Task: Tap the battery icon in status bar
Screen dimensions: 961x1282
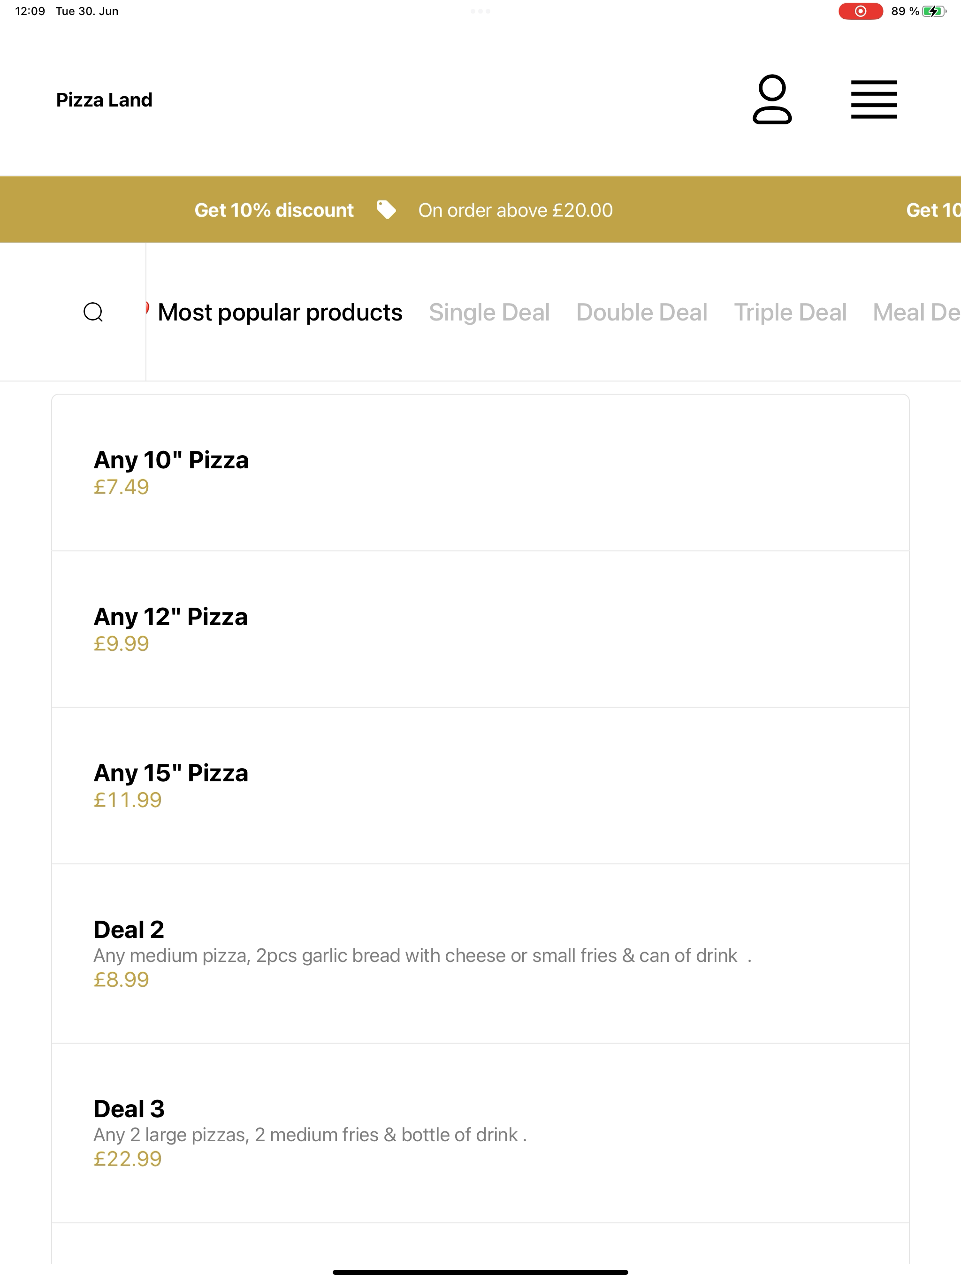Action: coord(934,11)
